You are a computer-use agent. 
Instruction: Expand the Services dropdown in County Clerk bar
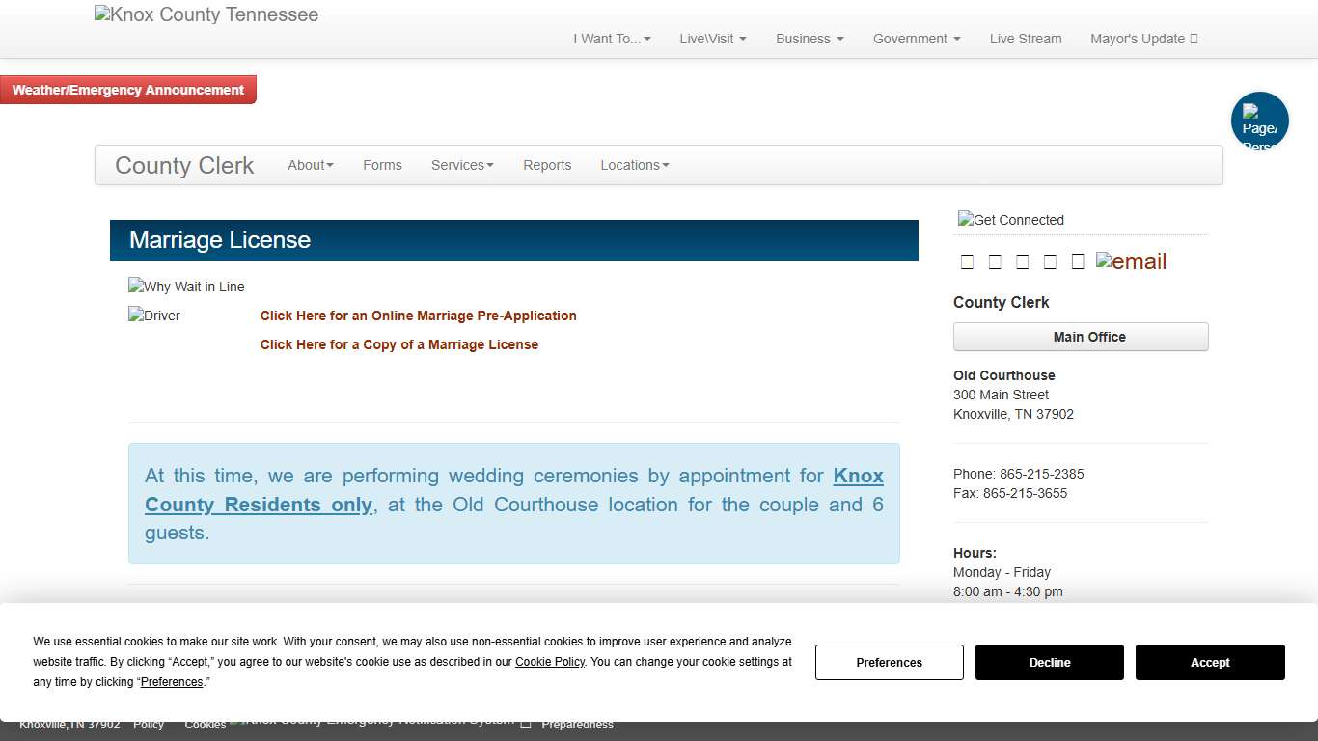(461, 165)
